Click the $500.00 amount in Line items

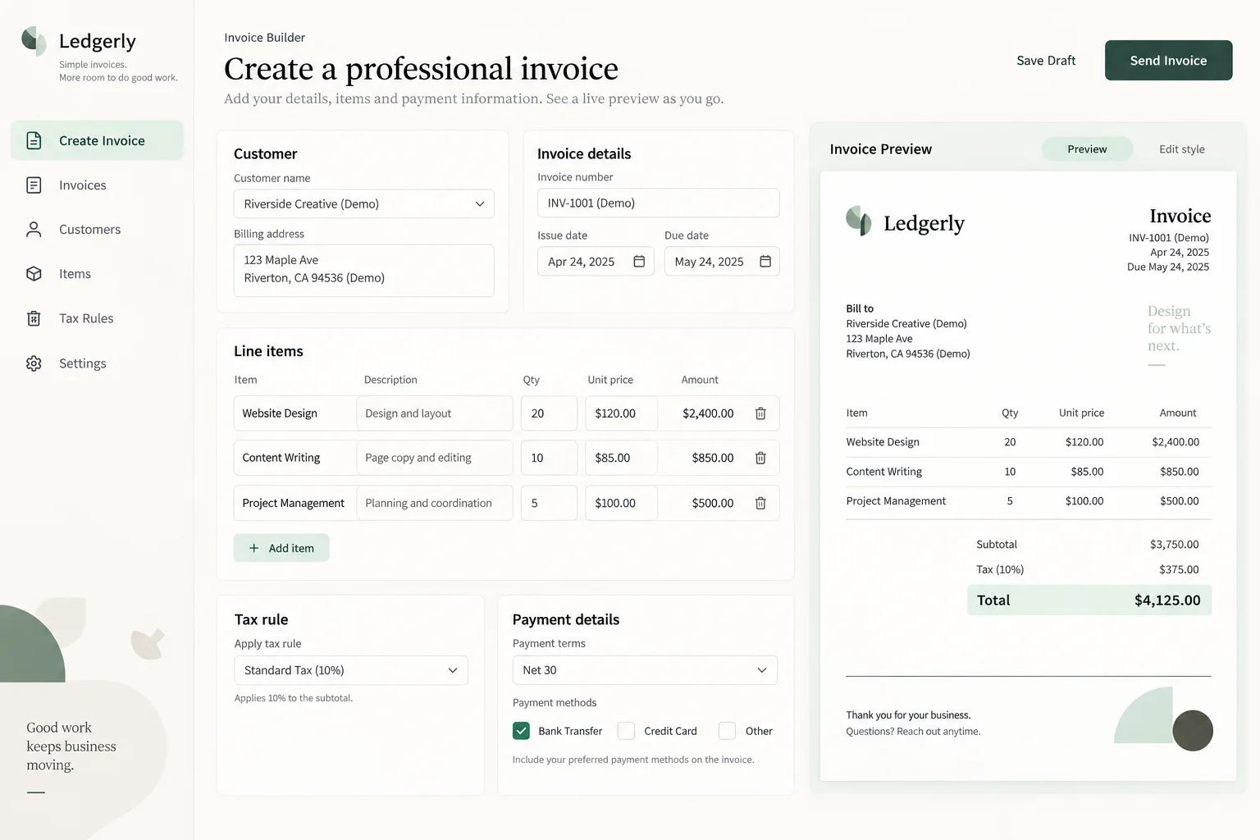click(x=712, y=503)
